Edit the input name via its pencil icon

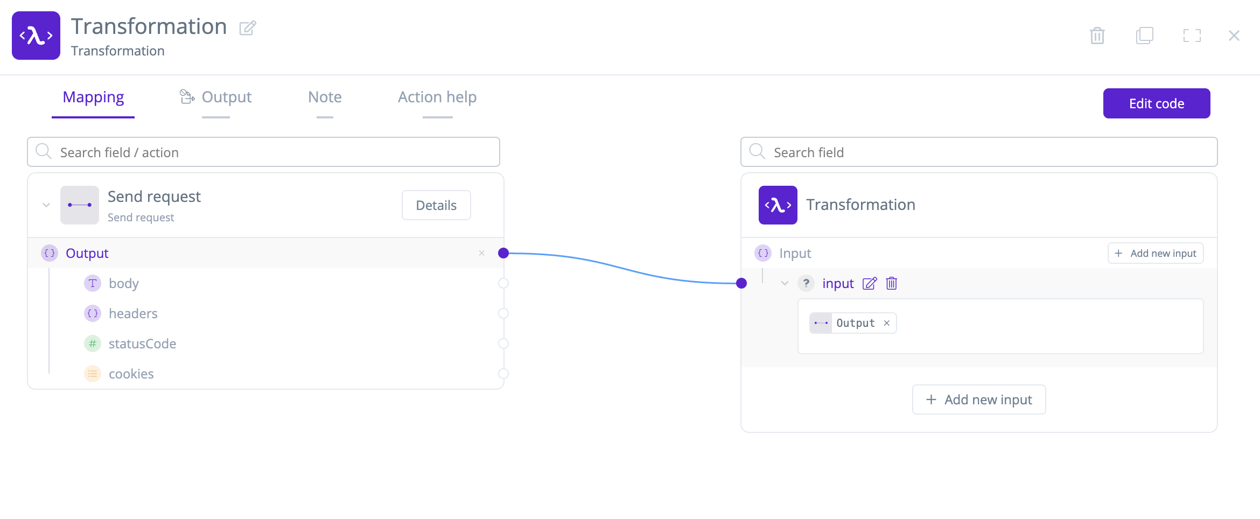pos(870,283)
